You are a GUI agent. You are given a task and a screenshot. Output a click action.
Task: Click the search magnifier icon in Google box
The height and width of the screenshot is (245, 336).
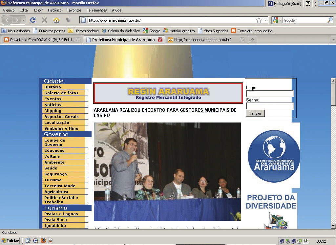pyautogui.click(x=330, y=20)
